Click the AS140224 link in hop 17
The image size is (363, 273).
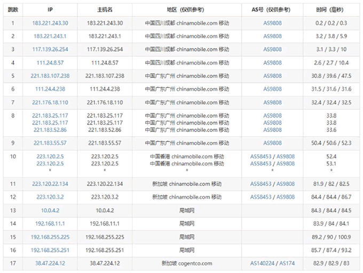pos(263,263)
